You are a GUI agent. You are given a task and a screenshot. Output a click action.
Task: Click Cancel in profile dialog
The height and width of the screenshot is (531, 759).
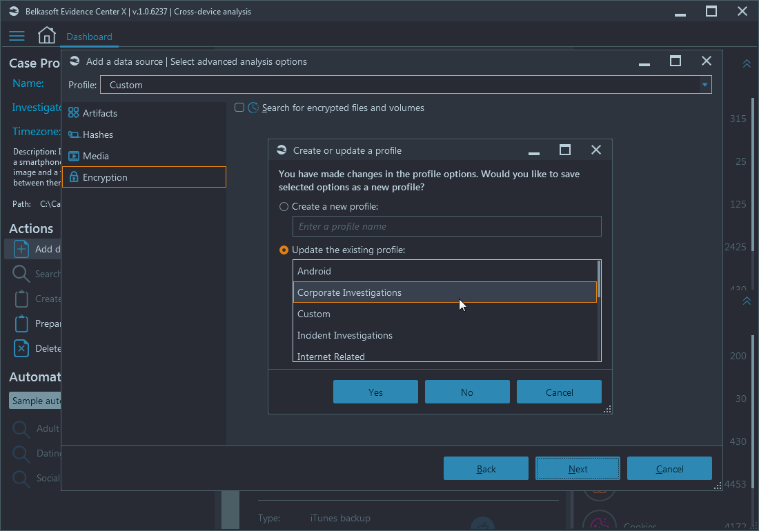coord(559,392)
